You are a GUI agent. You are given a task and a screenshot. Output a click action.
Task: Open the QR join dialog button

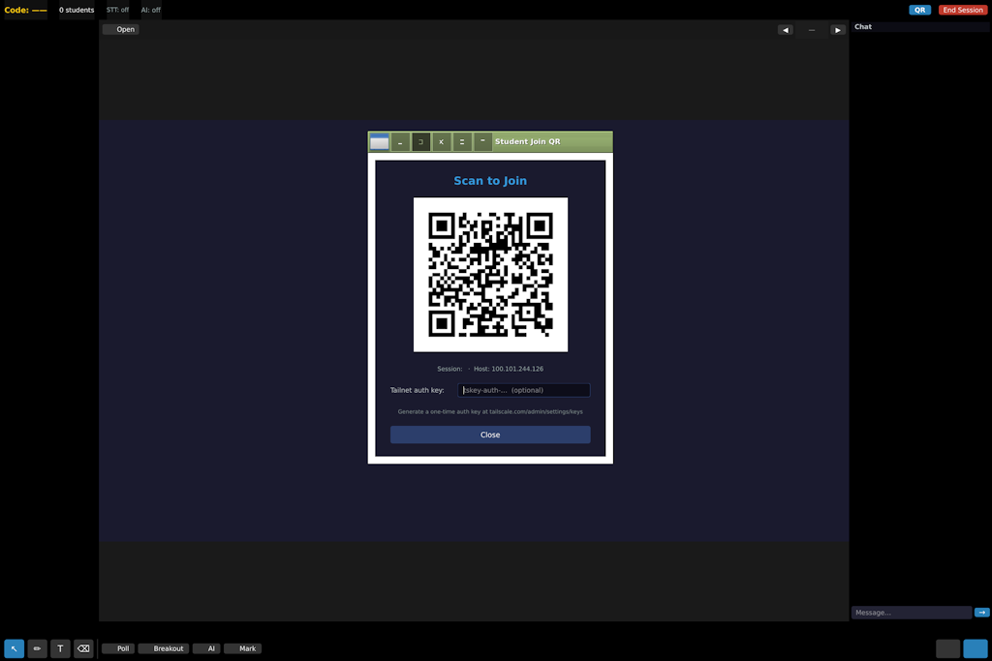tap(919, 10)
